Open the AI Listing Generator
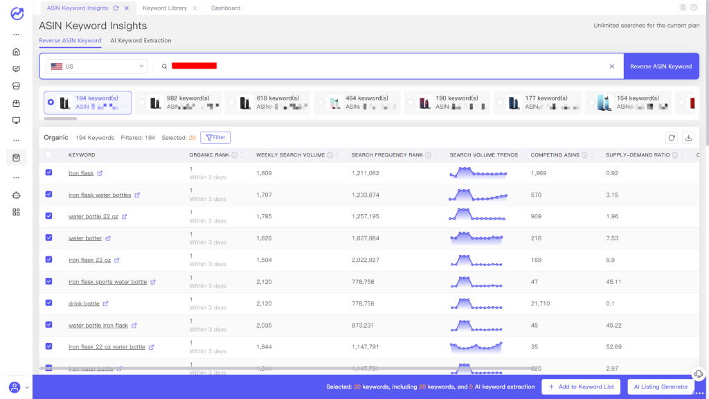 [661, 387]
